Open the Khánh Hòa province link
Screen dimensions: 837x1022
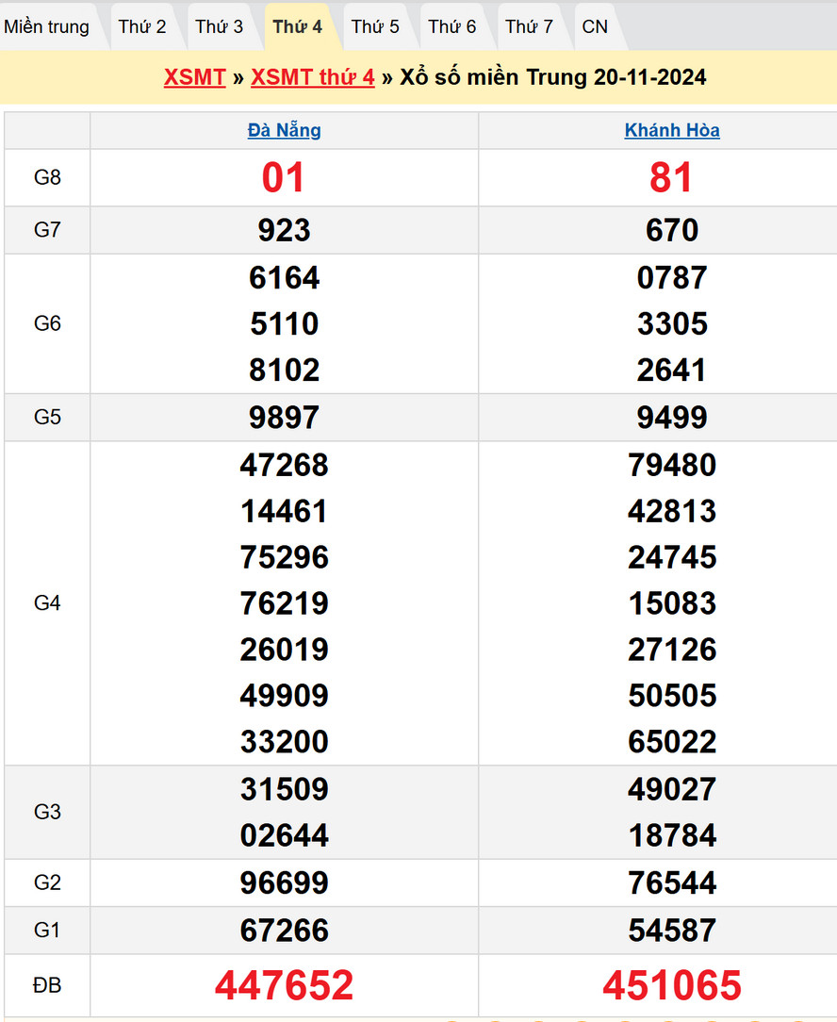point(672,131)
